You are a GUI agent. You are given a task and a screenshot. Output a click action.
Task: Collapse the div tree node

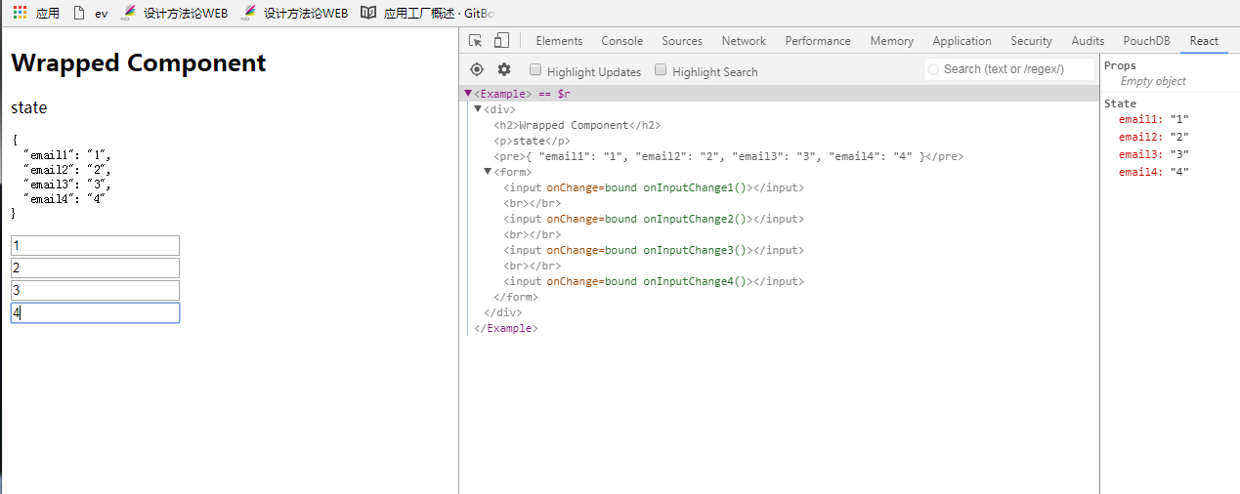pyautogui.click(x=478, y=108)
